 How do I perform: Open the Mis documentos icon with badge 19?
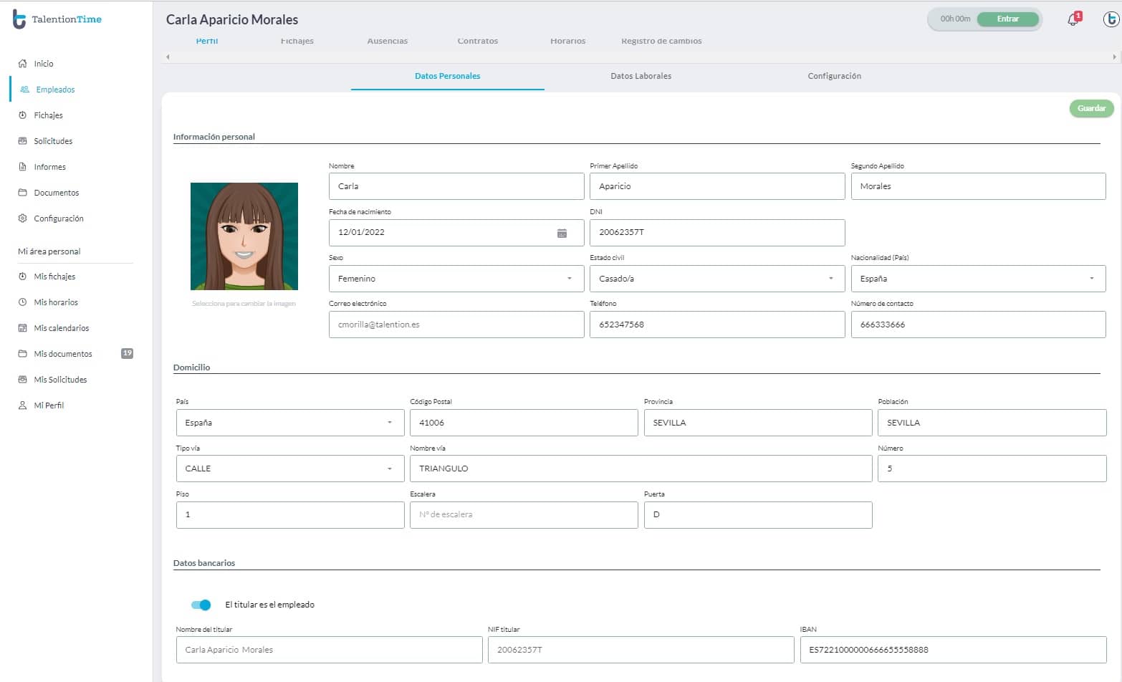pos(21,353)
